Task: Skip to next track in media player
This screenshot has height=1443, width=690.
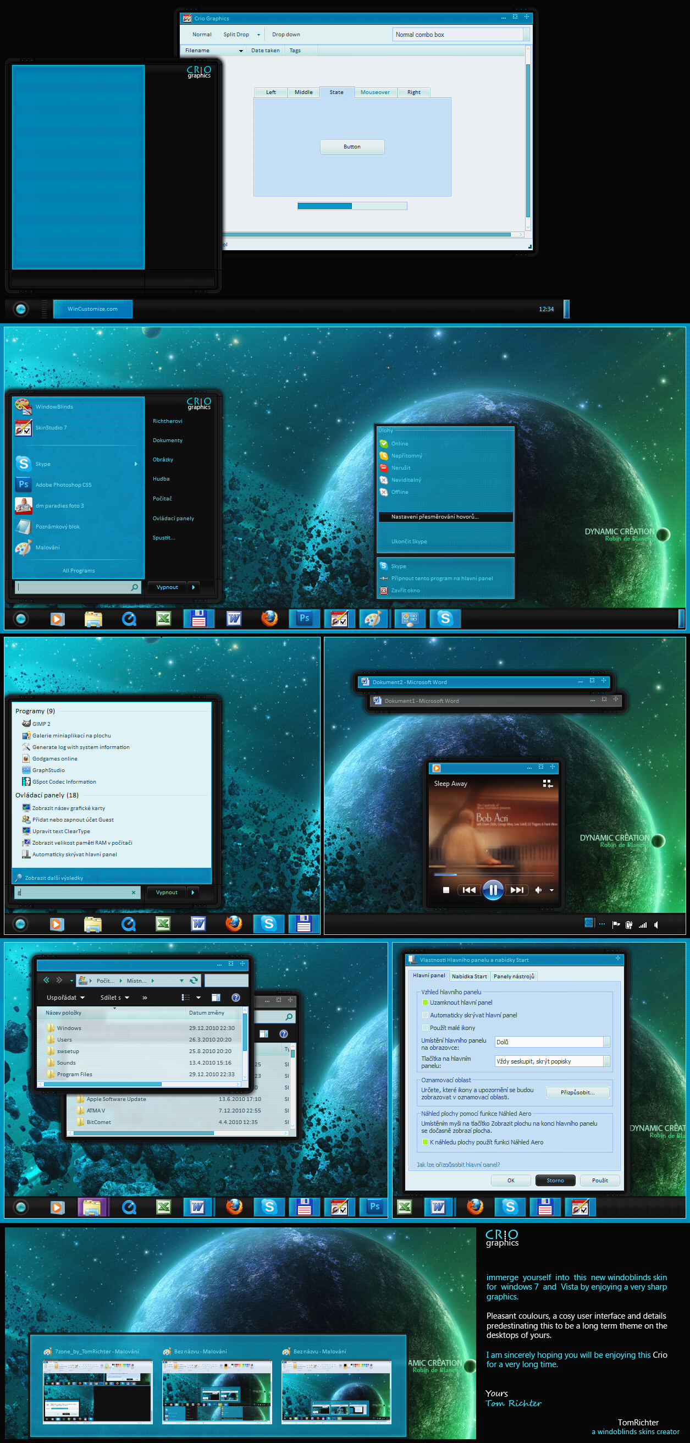Action: pyautogui.click(x=517, y=890)
